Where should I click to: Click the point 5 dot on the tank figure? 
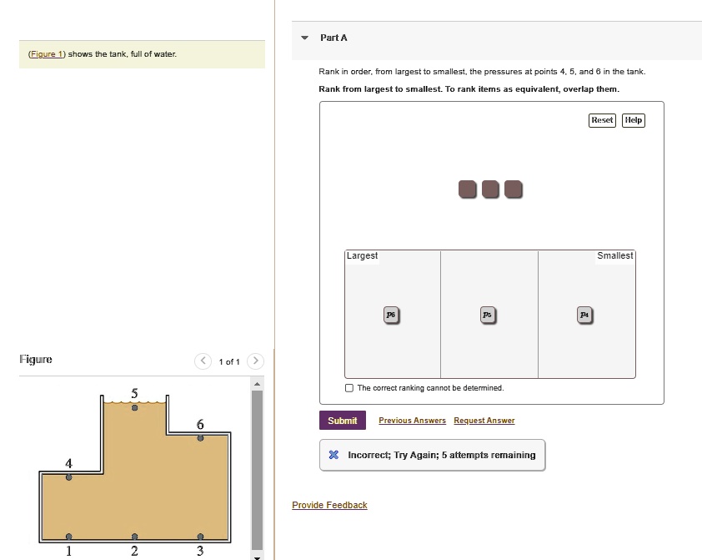pos(134,406)
